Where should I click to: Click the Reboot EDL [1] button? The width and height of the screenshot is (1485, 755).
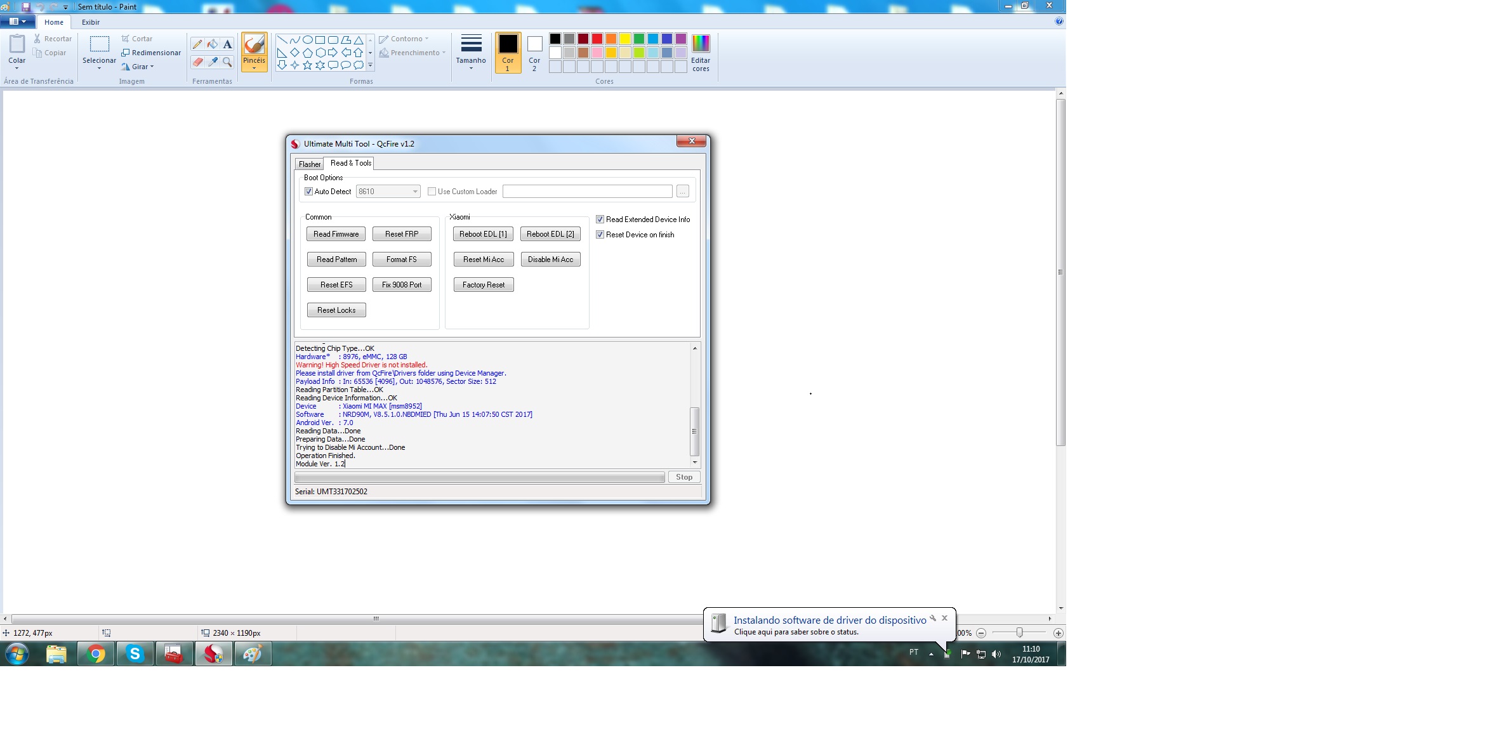483,234
